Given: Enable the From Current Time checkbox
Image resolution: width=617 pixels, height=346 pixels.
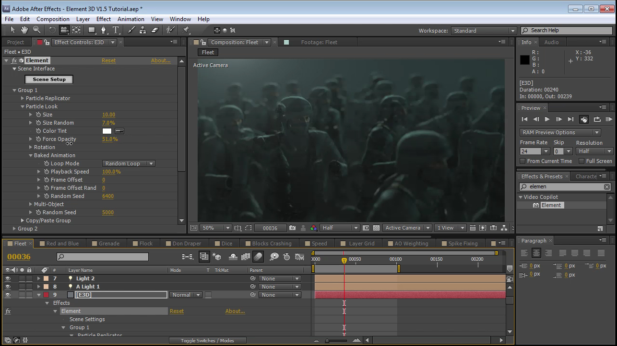Looking at the screenshot, I should click(523, 161).
